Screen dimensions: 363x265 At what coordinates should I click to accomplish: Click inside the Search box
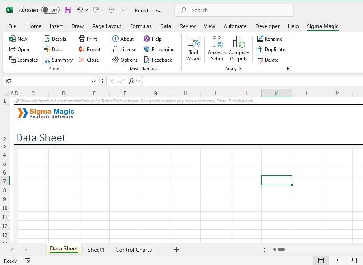click(x=239, y=10)
